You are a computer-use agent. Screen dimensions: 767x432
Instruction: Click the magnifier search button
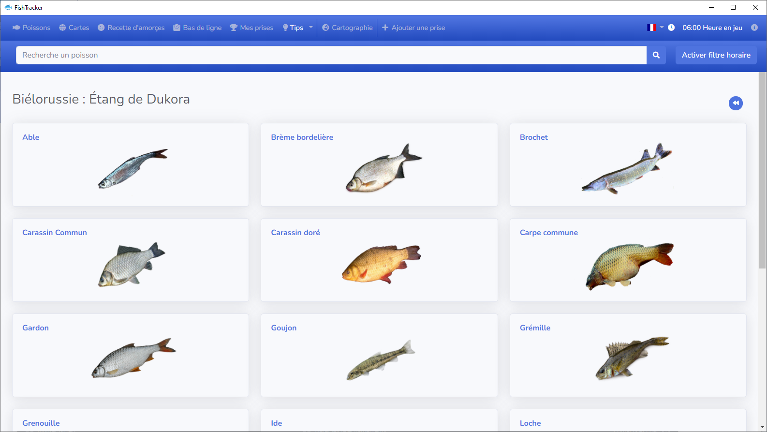[656, 55]
